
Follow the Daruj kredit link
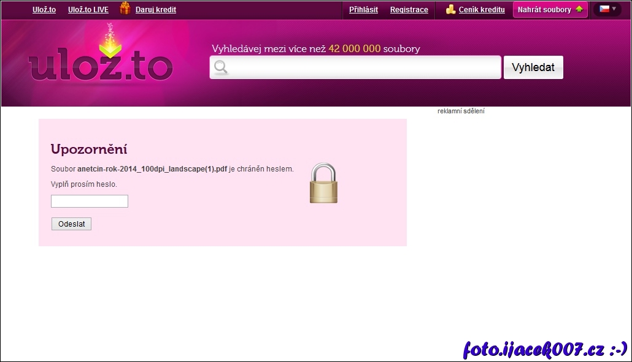156,10
